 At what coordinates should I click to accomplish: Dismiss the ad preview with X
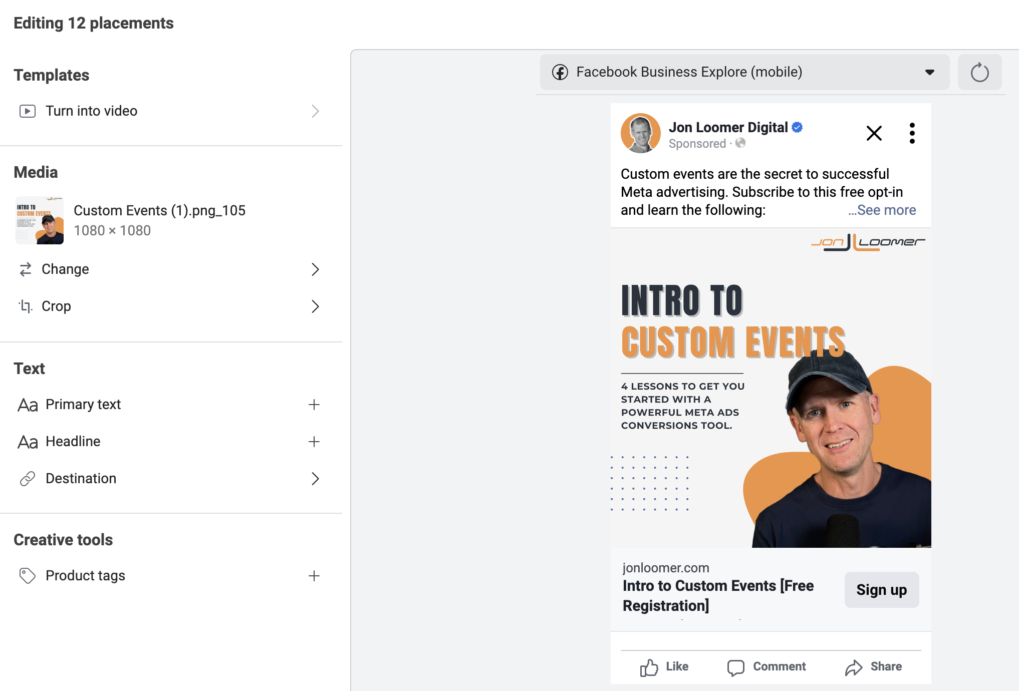[874, 133]
